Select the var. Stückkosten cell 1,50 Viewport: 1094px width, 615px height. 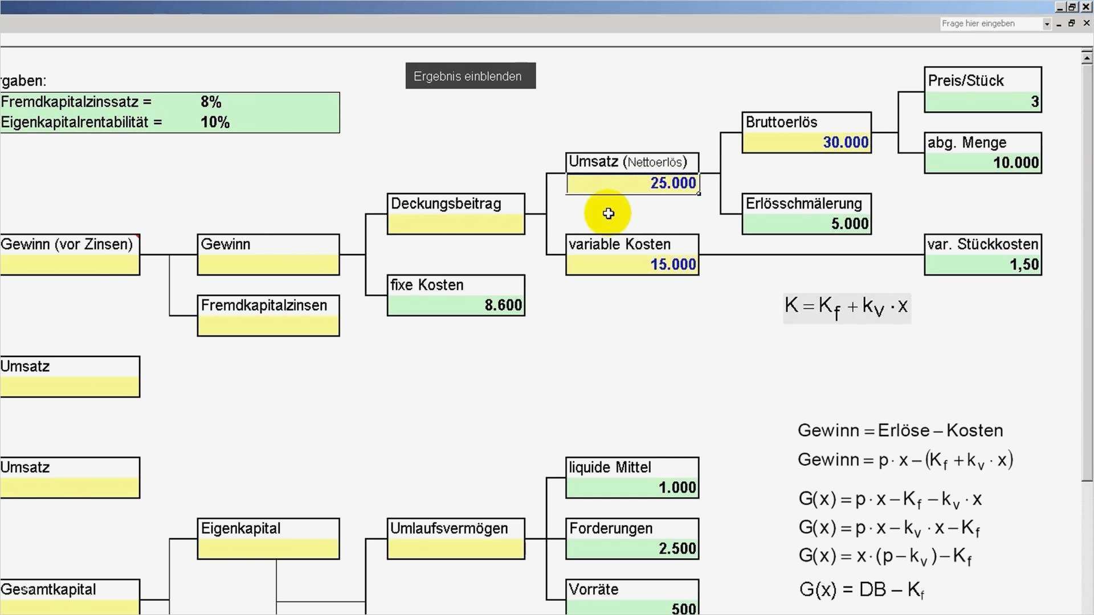pyautogui.click(x=982, y=265)
